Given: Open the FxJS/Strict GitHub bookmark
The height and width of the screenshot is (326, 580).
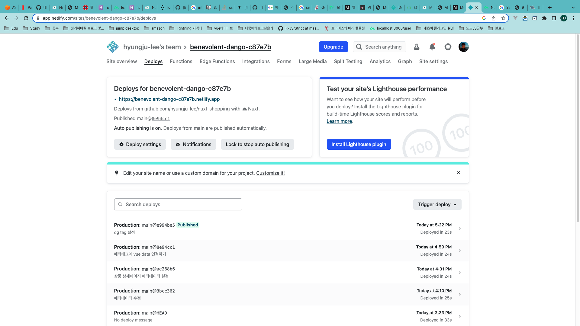Looking at the screenshot, I should click(x=298, y=28).
